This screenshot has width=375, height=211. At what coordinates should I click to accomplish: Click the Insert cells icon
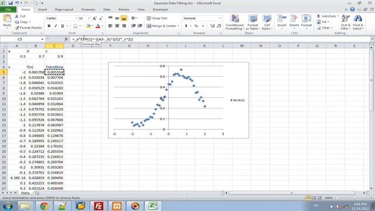coord(282,19)
